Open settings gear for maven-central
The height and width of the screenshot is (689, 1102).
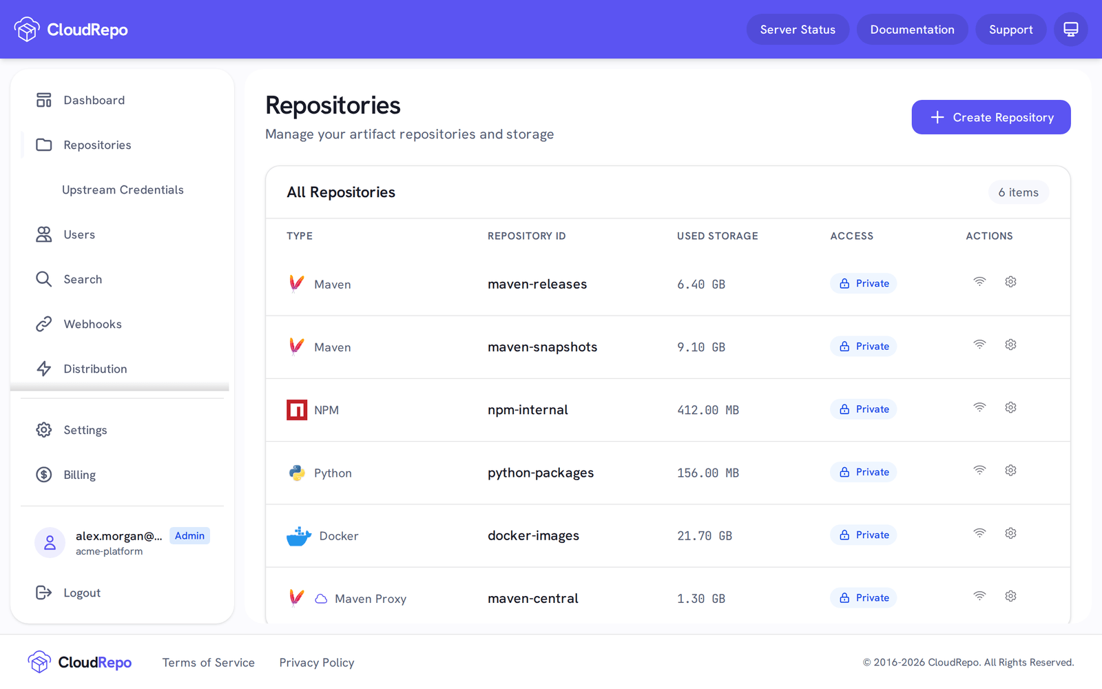point(1010,596)
